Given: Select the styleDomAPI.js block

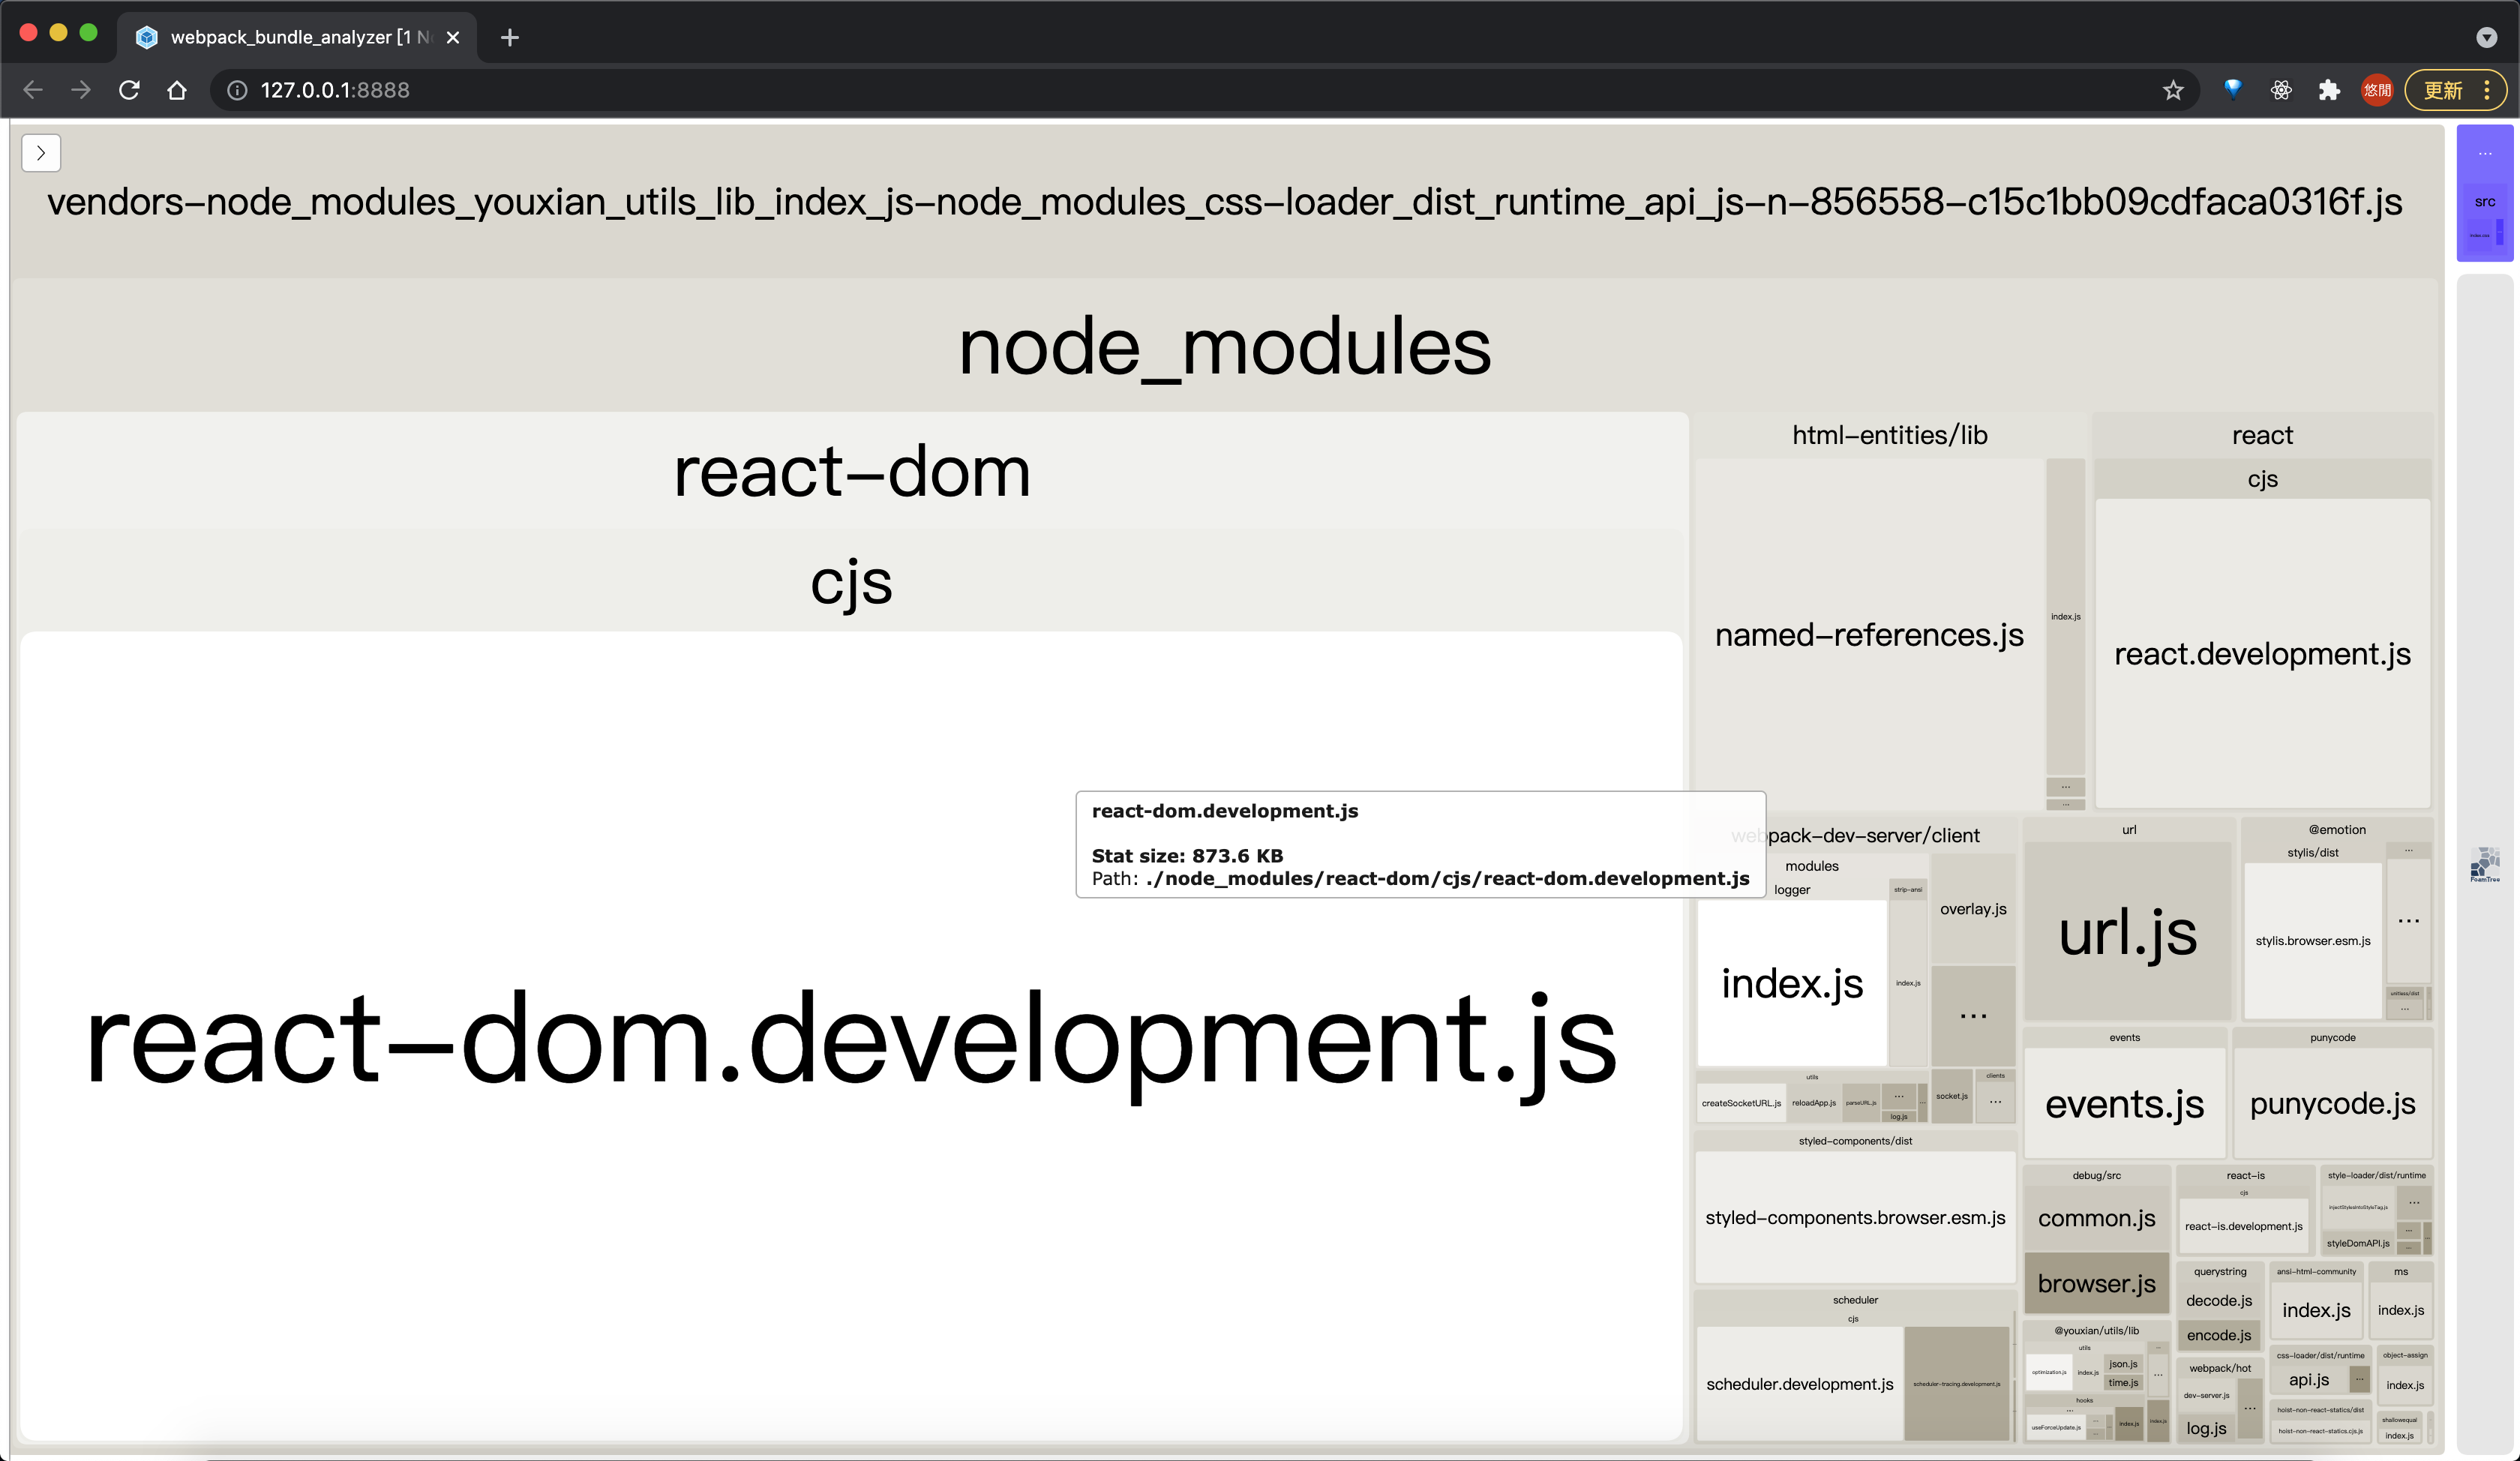Looking at the screenshot, I should (x=2357, y=1243).
